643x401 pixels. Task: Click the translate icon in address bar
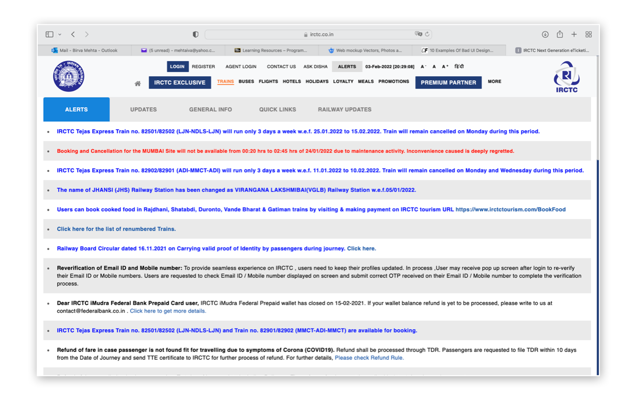pos(418,34)
